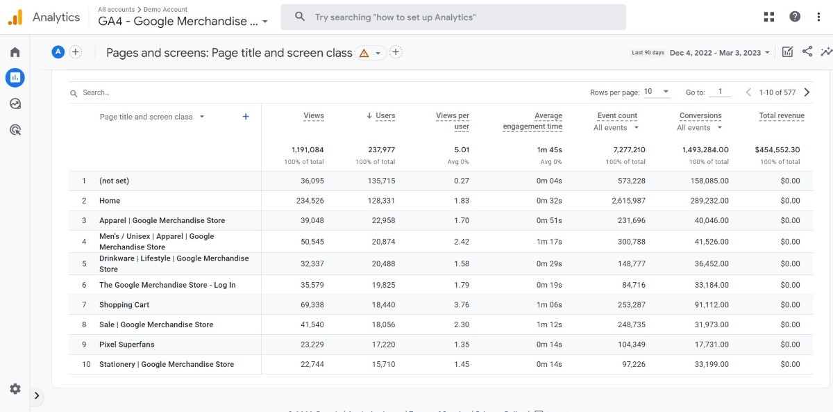This screenshot has width=833, height=412.
Task: Add filter using plus next to title
Action: coord(396,52)
